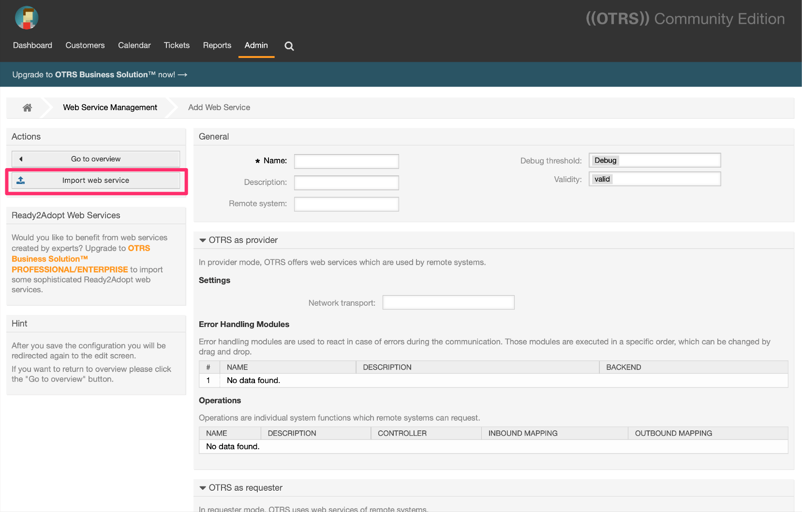This screenshot has height=512, width=802.
Task: Open the Reports menu
Action: (x=217, y=45)
